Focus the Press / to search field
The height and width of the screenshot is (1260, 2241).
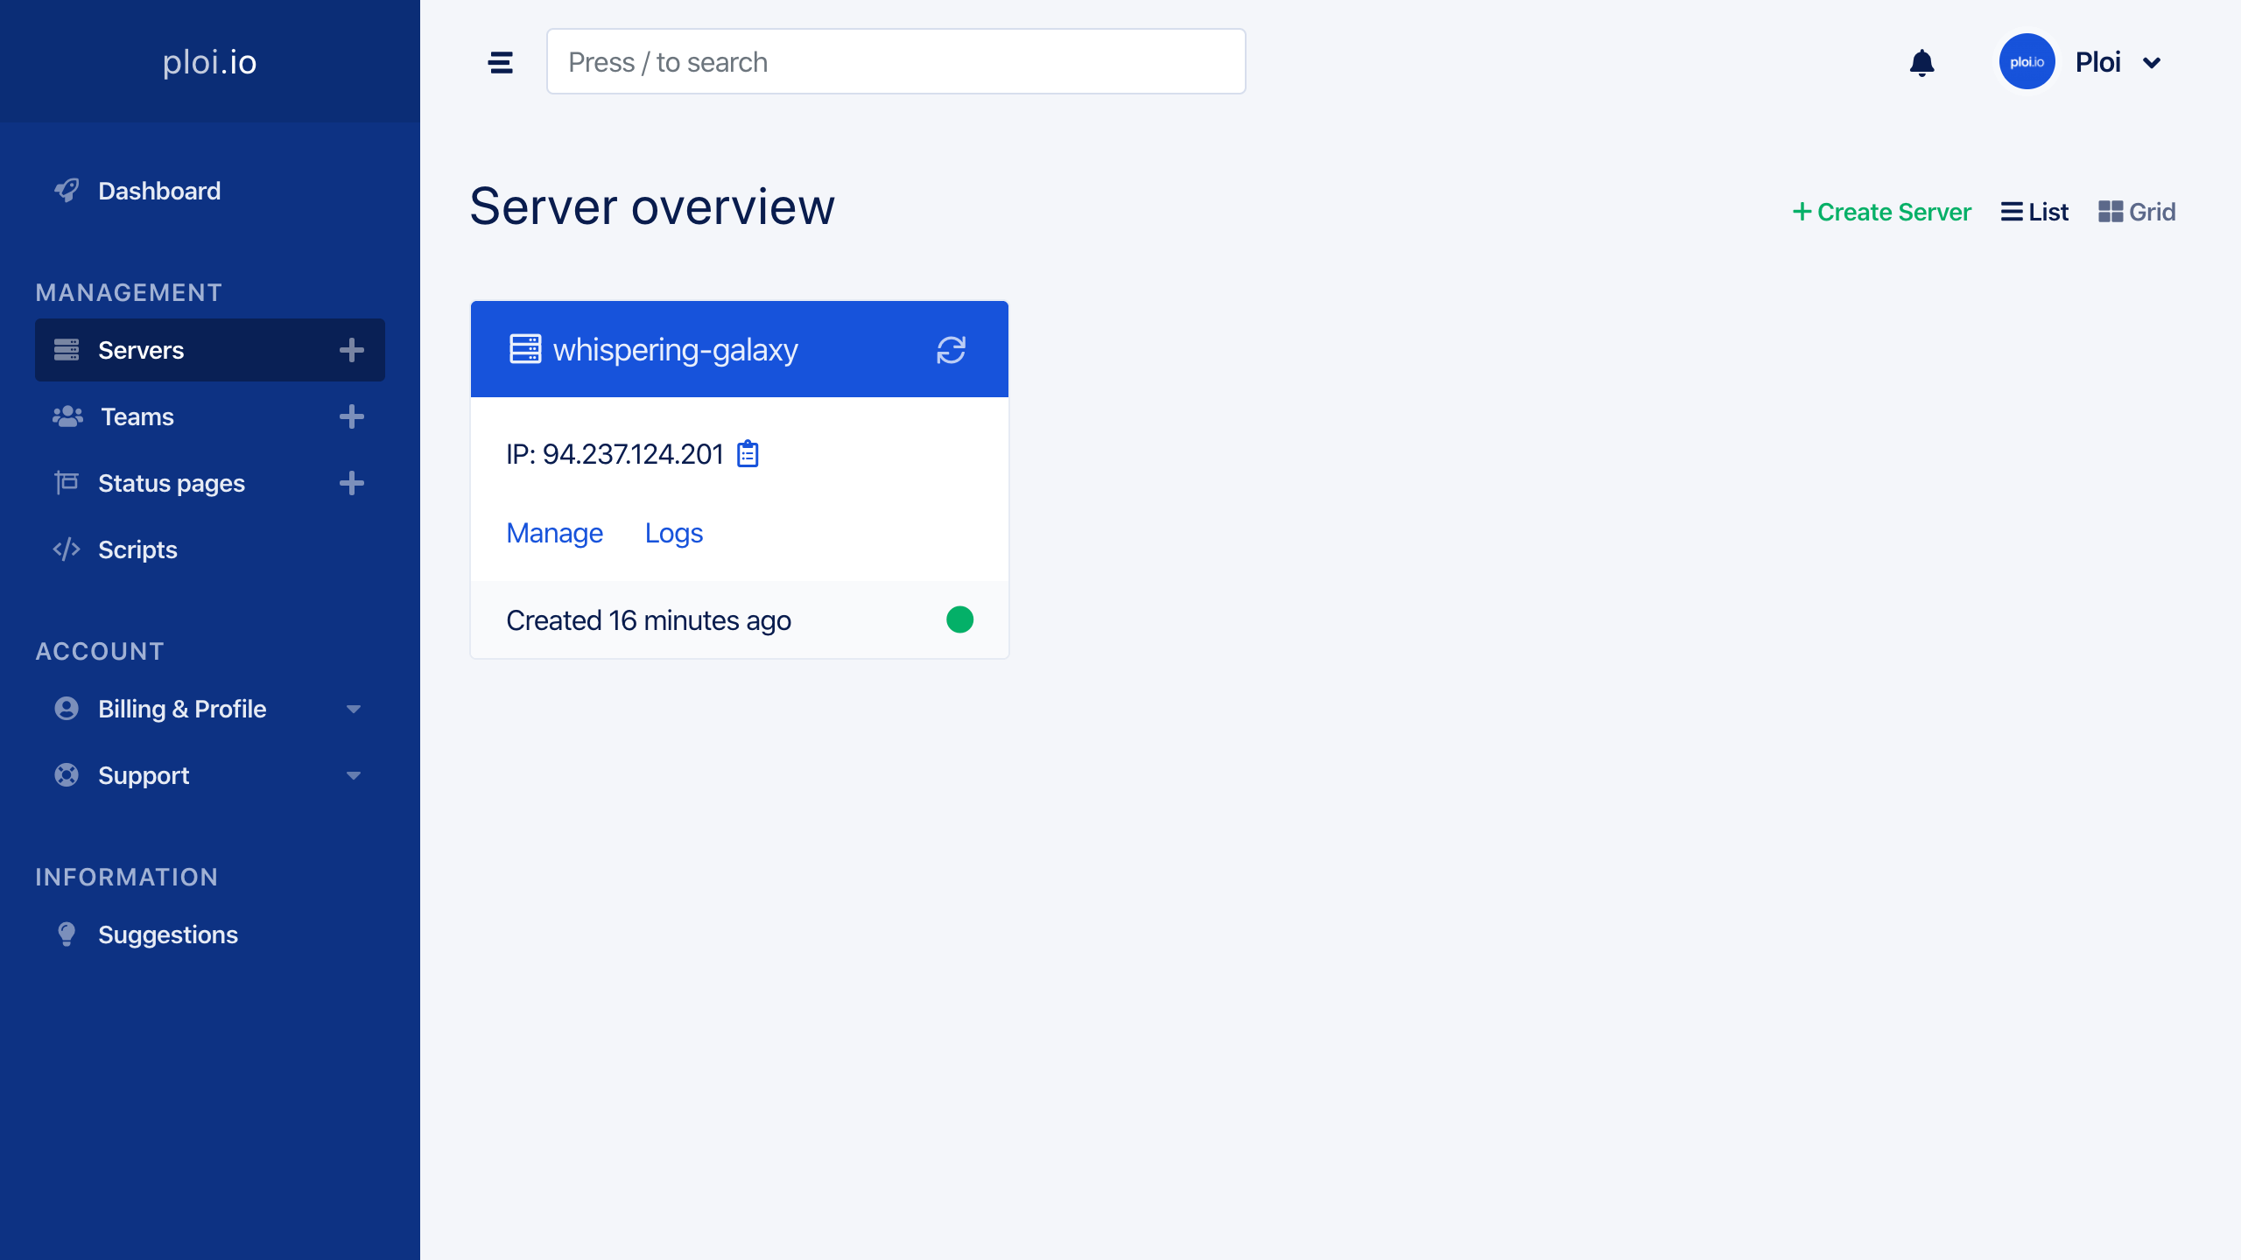[x=896, y=62]
